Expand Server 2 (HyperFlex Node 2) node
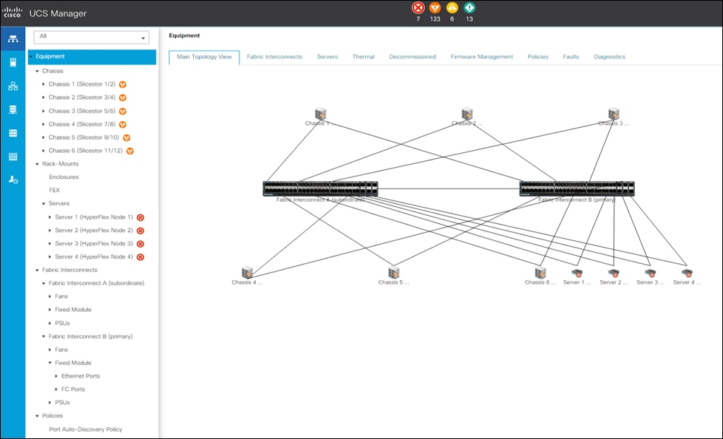This screenshot has height=439, width=723. 50,231
